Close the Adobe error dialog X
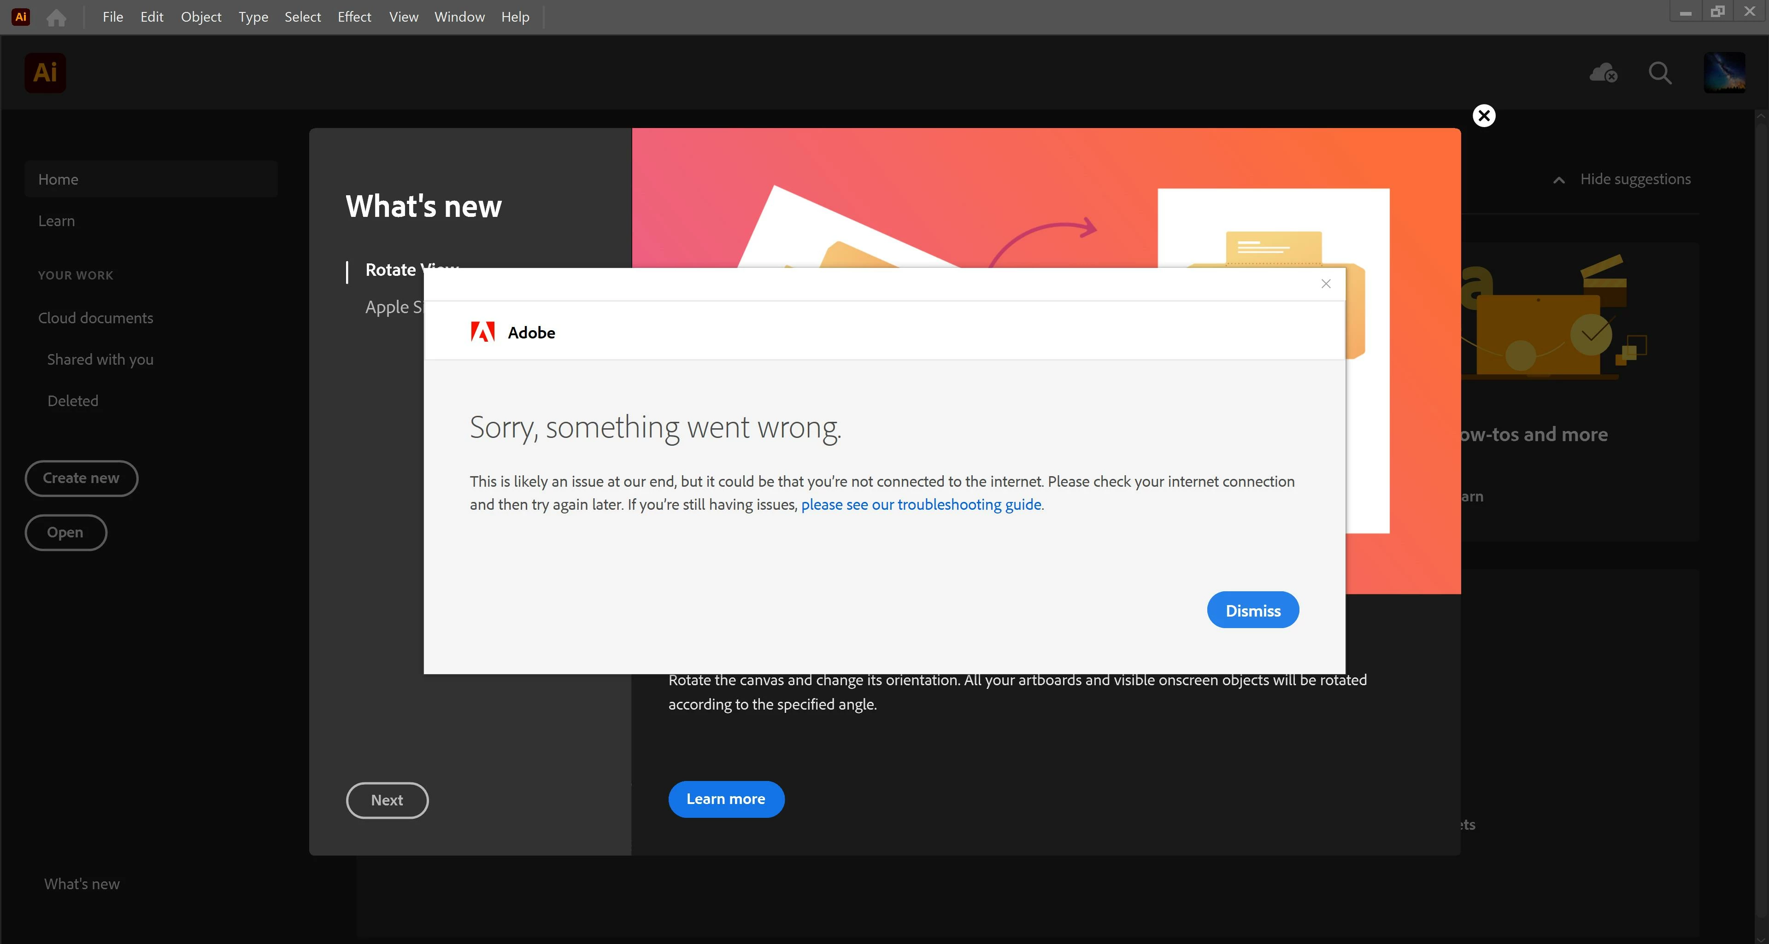 pyautogui.click(x=1325, y=284)
